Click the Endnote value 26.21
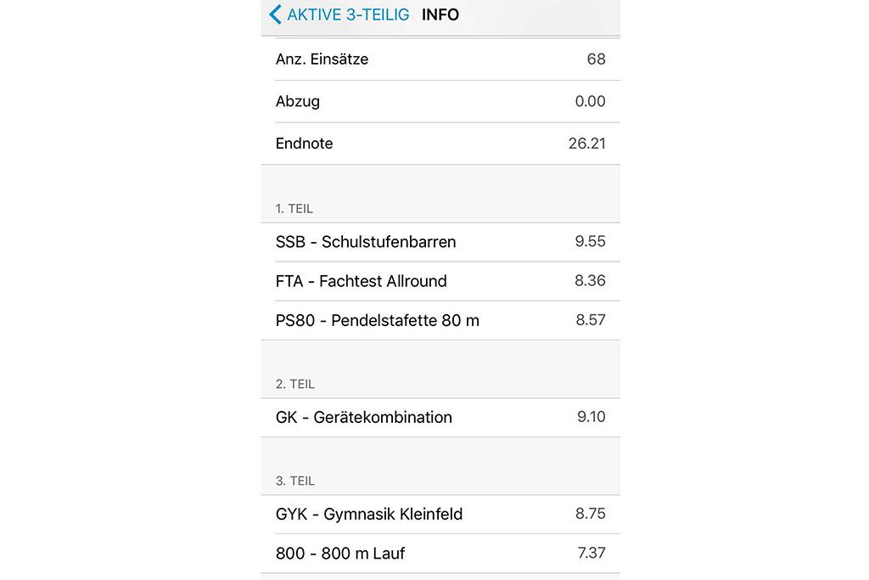This screenshot has height=580, width=869. click(587, 144)
